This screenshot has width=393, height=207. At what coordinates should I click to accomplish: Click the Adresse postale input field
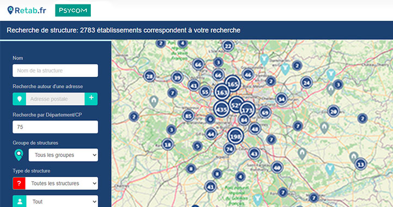56,99
